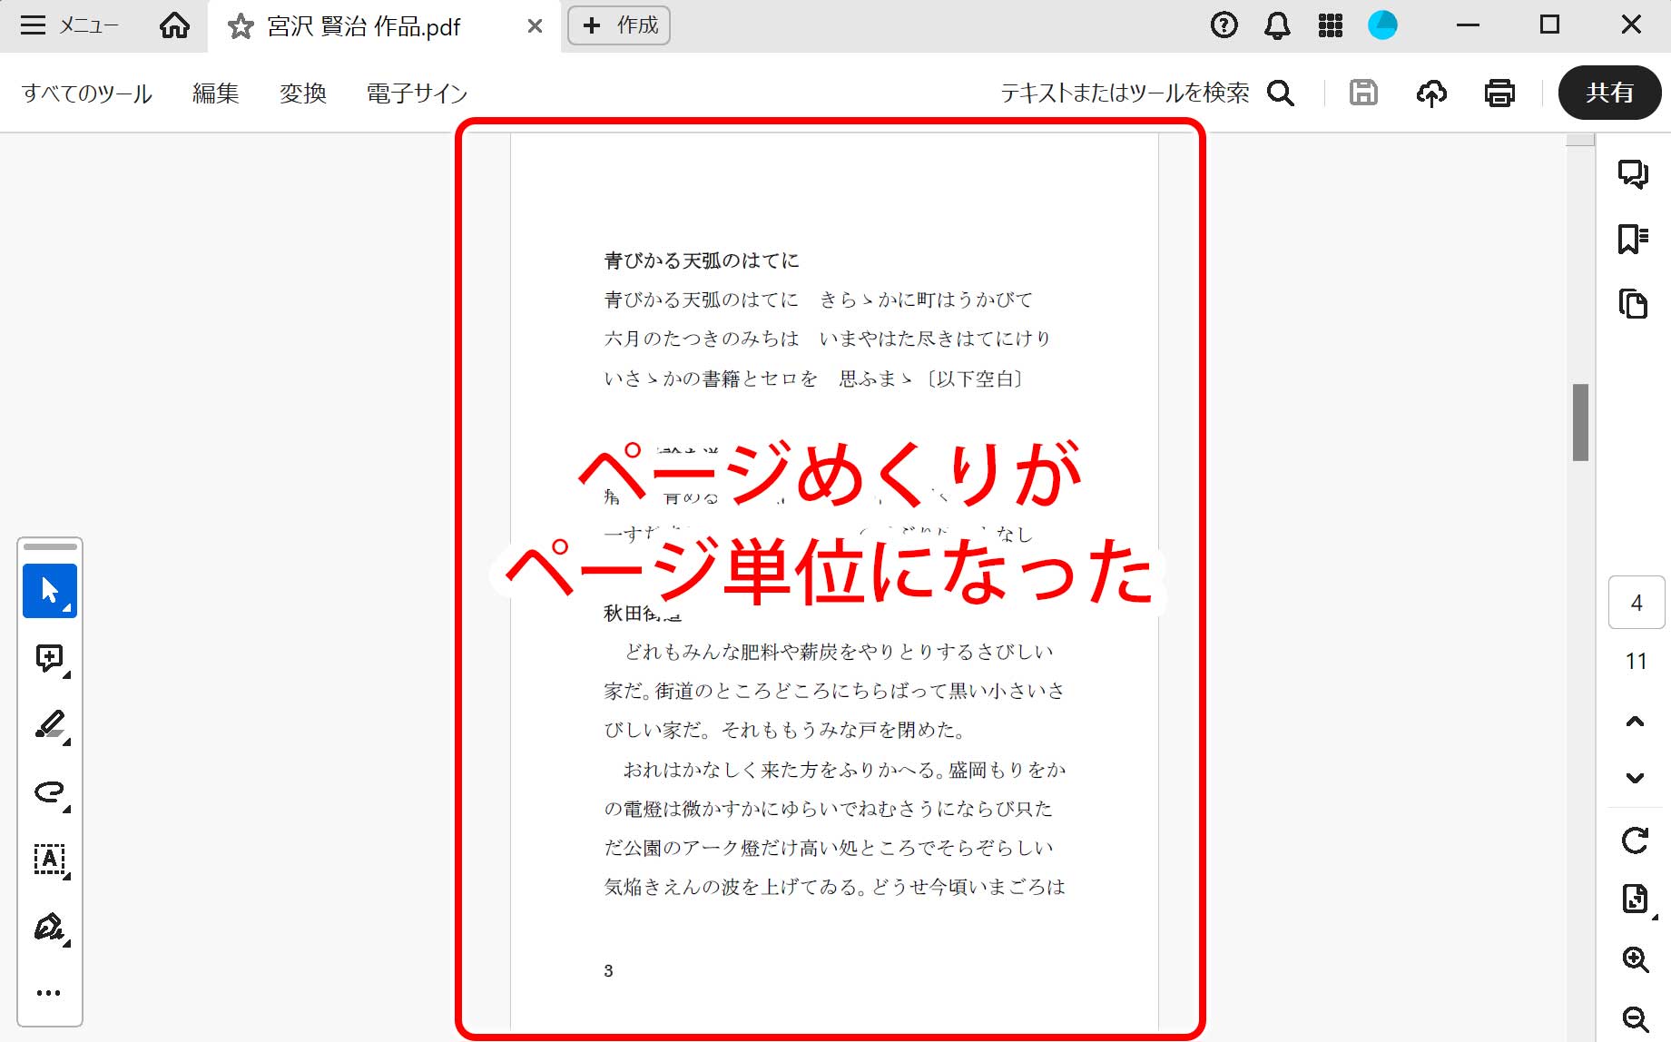
Task: Open the page thumbnails panel icon
Action: coord(1634,303)
